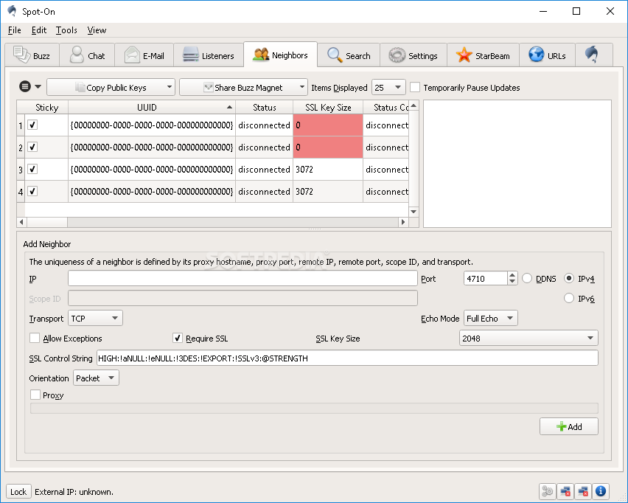Select the 3072 SSL key cell in row 3

(x=328, y=169)
